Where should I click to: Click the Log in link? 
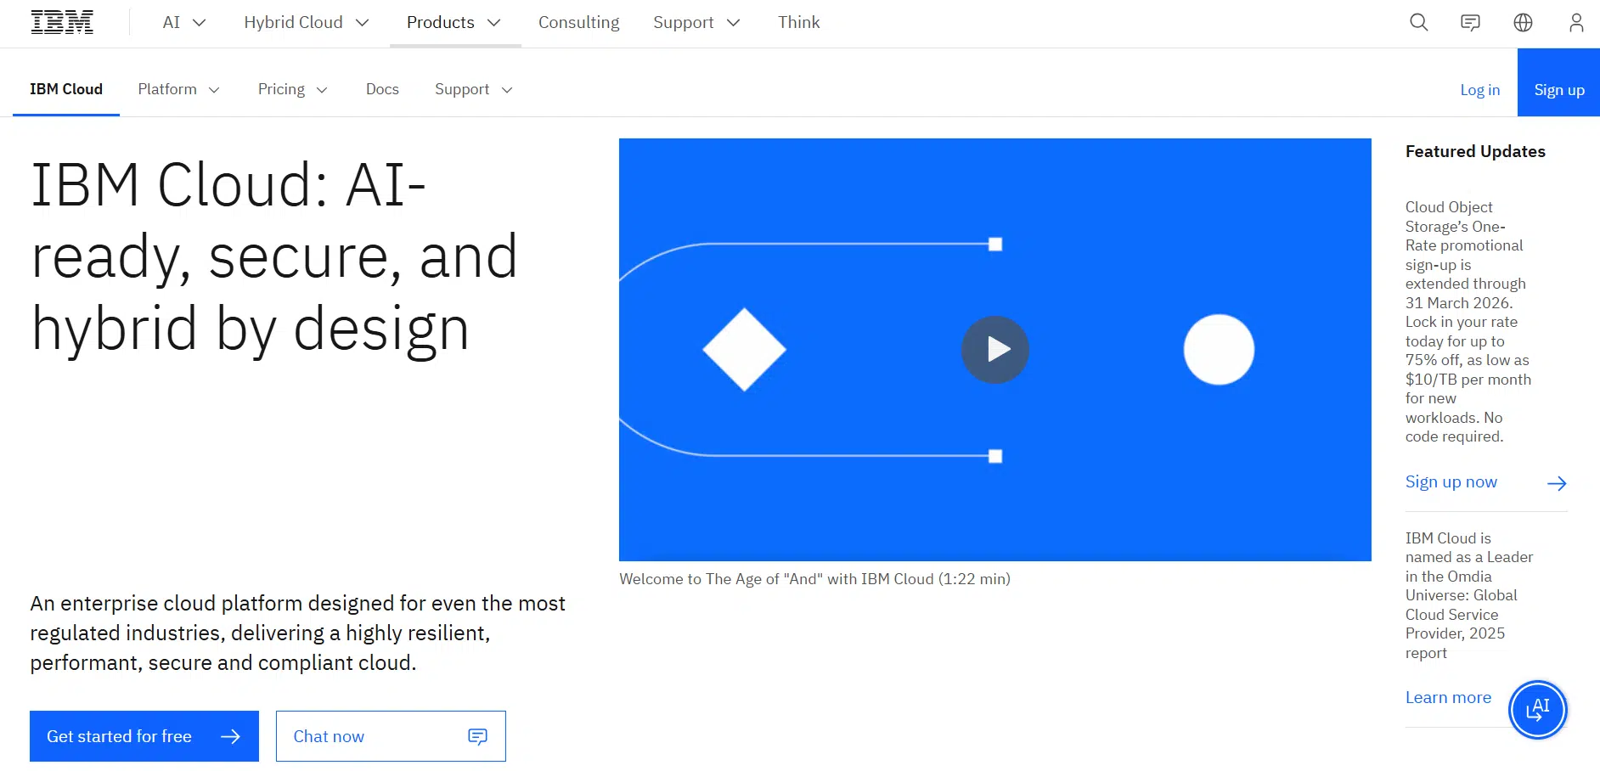point(1479,90)
